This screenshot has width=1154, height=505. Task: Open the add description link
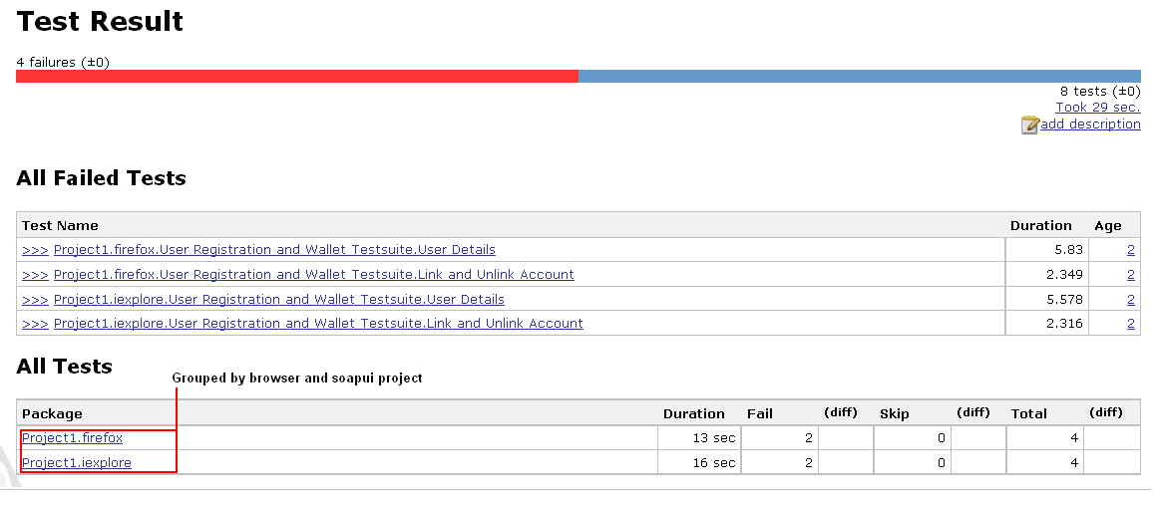pyautogui.click(x=1090, y=125)
